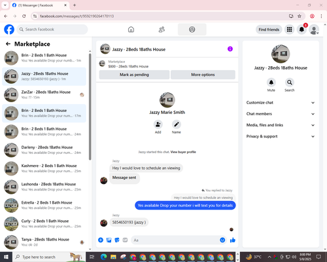Focus the Search Facebook field
327x262 pixels.
52,29
